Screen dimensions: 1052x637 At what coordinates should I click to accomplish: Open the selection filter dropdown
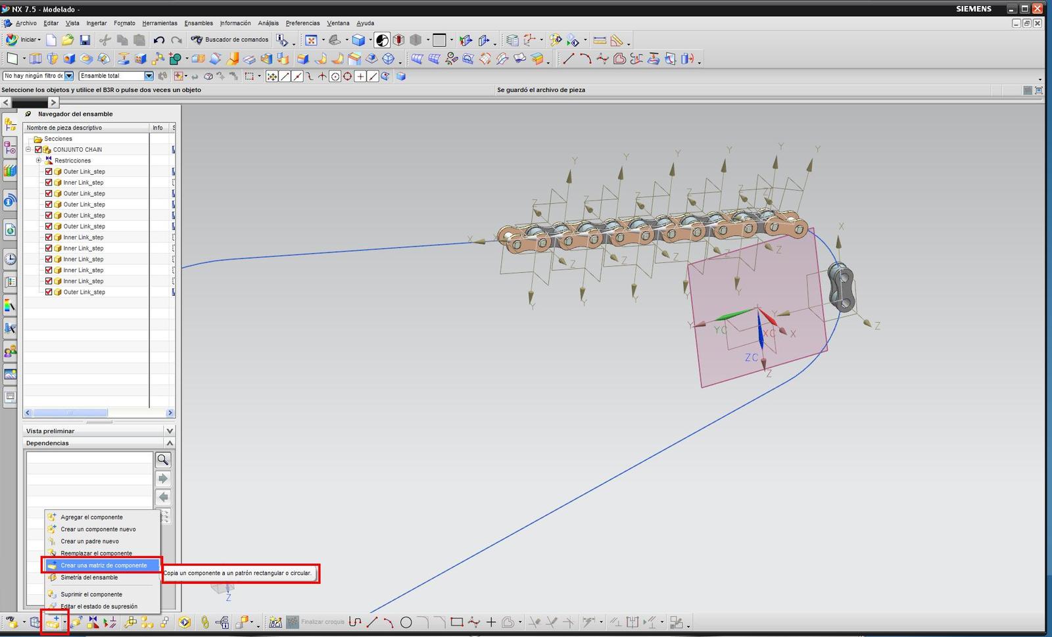pos(69,76)
